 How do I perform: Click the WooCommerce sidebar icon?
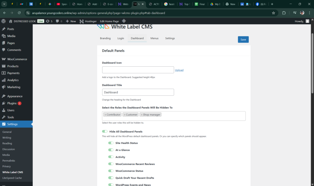[4, 59]
